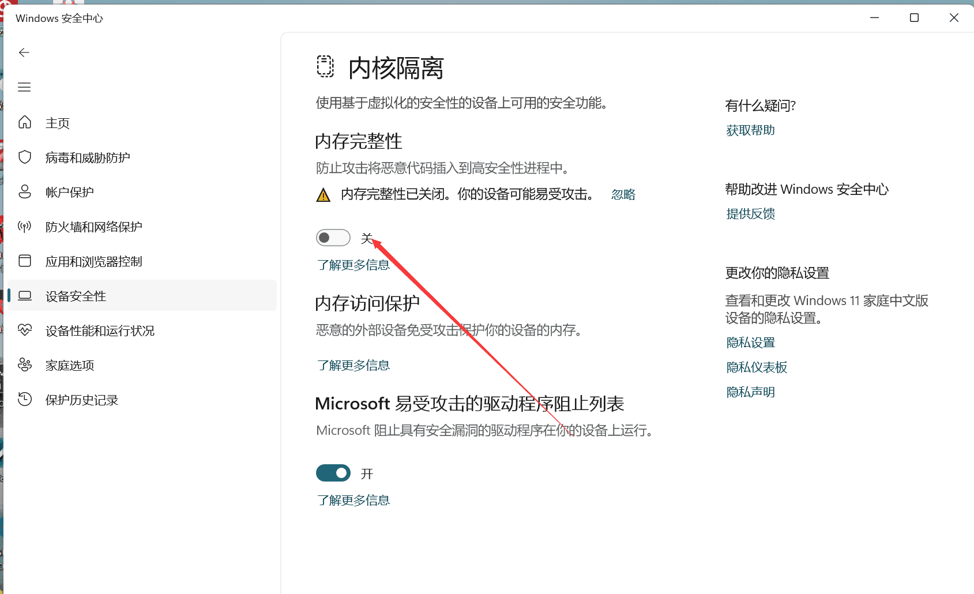Click the back arrow icon
This screenshot has height=594, width=974.
click(x=24, y=52)
